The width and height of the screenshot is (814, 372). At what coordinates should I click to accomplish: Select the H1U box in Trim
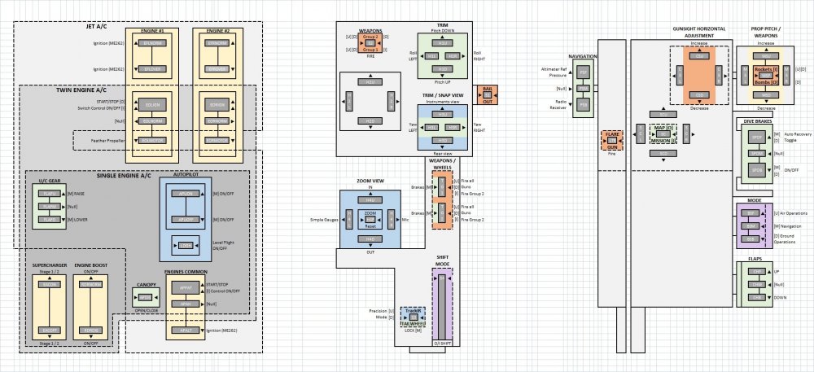click(442, 44)
